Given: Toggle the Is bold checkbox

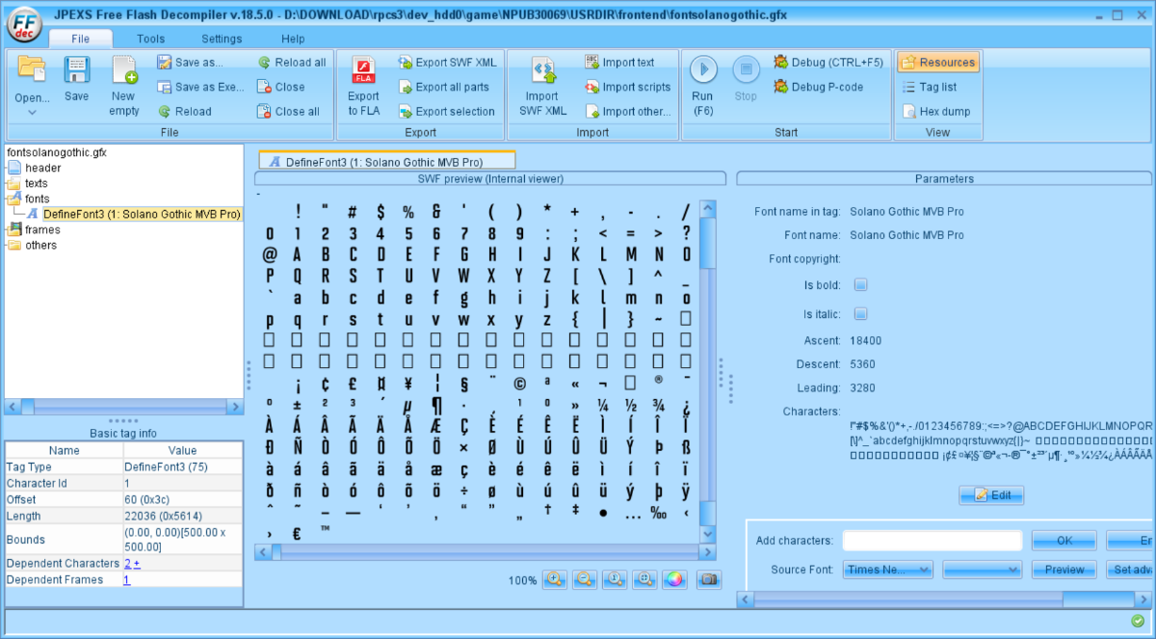Looking at the screenshot, I should [861, 285].
